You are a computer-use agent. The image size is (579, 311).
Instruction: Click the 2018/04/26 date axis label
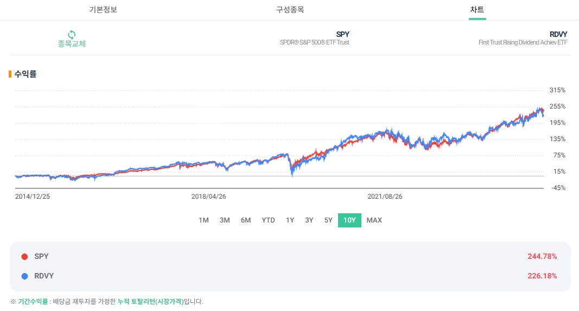click(x=208, y=196)
